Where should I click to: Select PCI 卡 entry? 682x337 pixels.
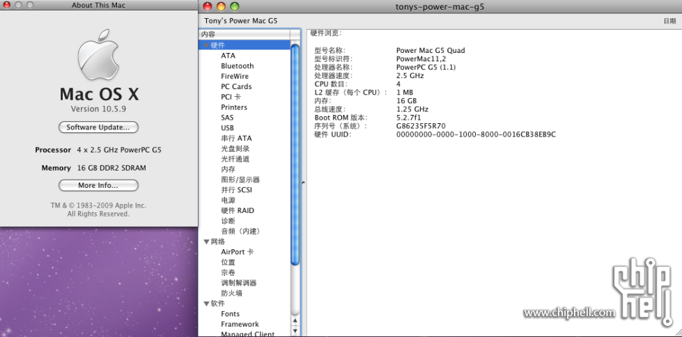pyautogui.click(x=231, y=97)
